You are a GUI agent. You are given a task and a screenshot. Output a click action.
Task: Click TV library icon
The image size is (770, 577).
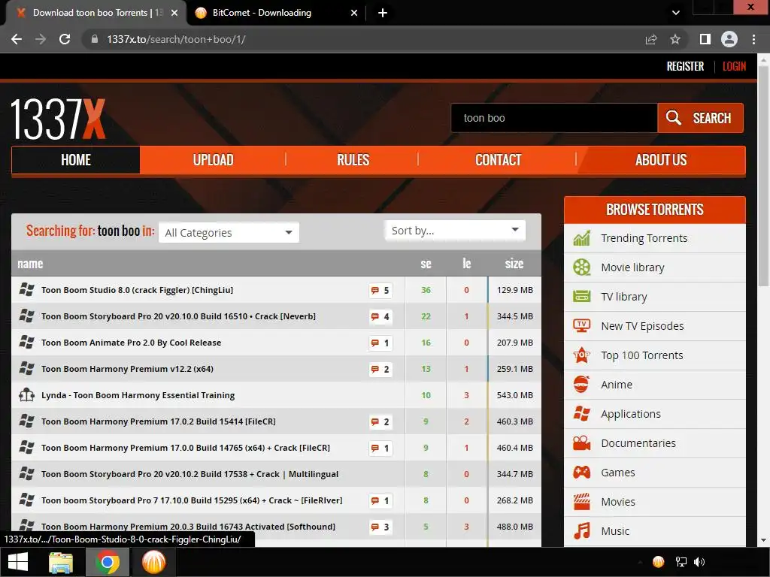[582, 297]
